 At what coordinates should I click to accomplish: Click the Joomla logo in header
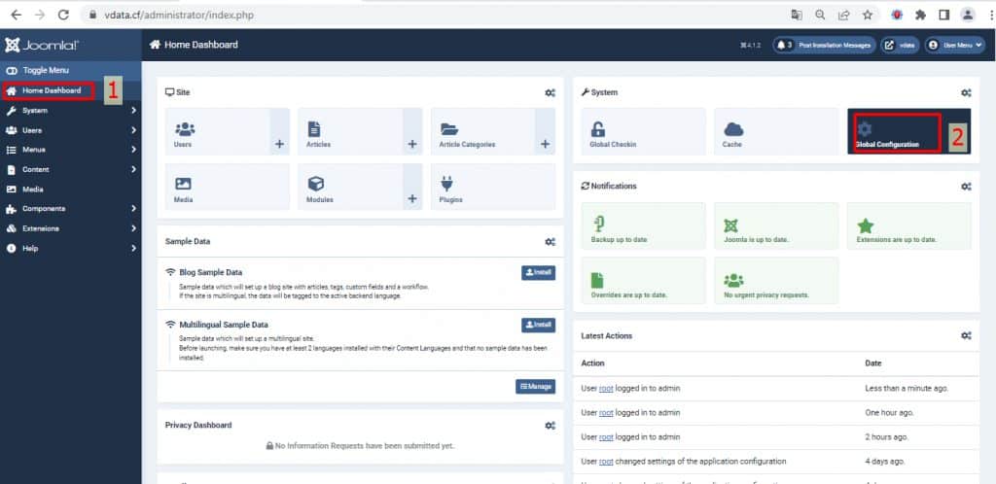pyautogui.click(x=42, y=45)
